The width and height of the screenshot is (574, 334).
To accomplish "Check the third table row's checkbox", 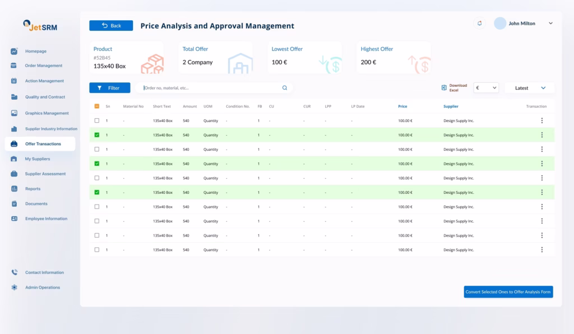I will click(x=96, y=149).
